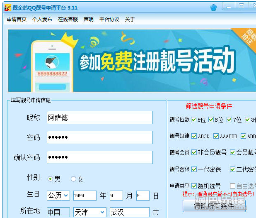The width and height of the screenshot is (256, 218).
Task: Maximize the application window
Action: point(242,6)
